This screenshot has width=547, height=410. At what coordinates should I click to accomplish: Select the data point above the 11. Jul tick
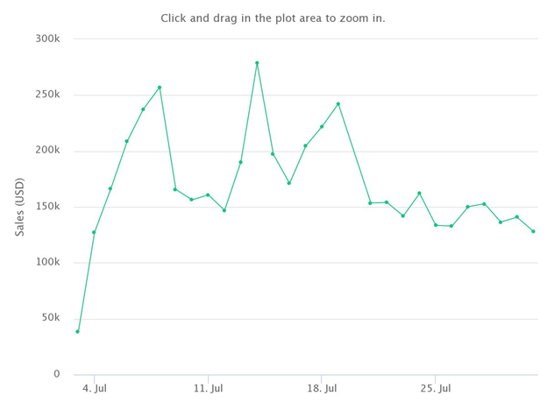(208, 194)
